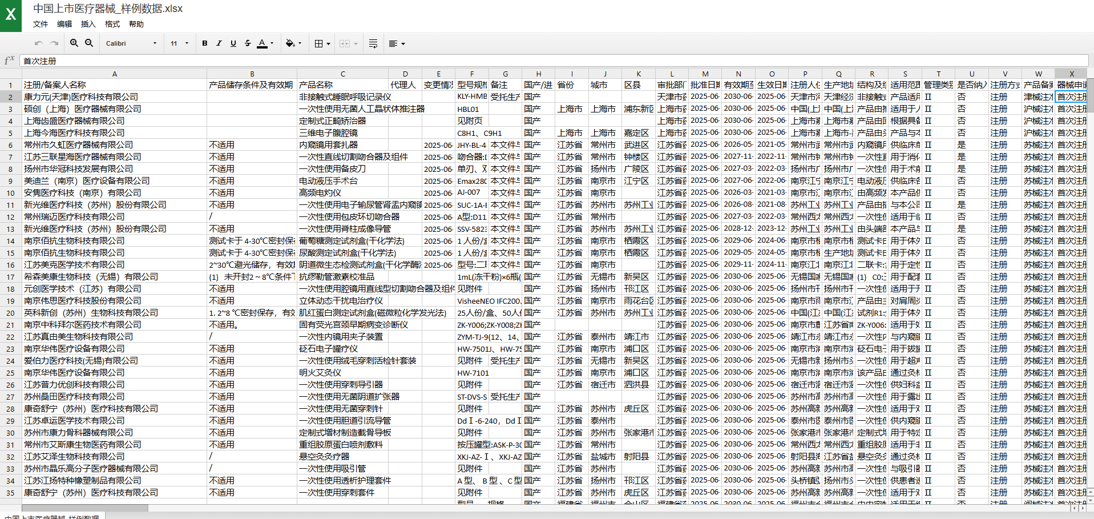Viewport: 1094px width, 519px height.
Task: Open the font color picker arrow
Action: click(272, 43)
